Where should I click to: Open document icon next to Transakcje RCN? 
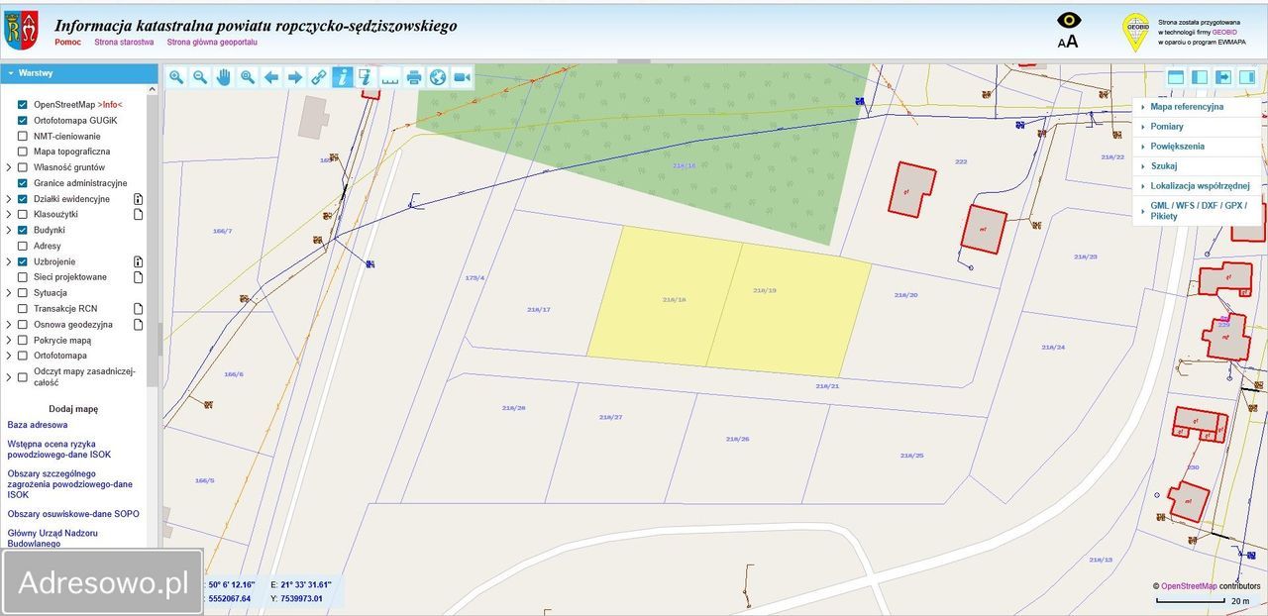click(139, 308)
